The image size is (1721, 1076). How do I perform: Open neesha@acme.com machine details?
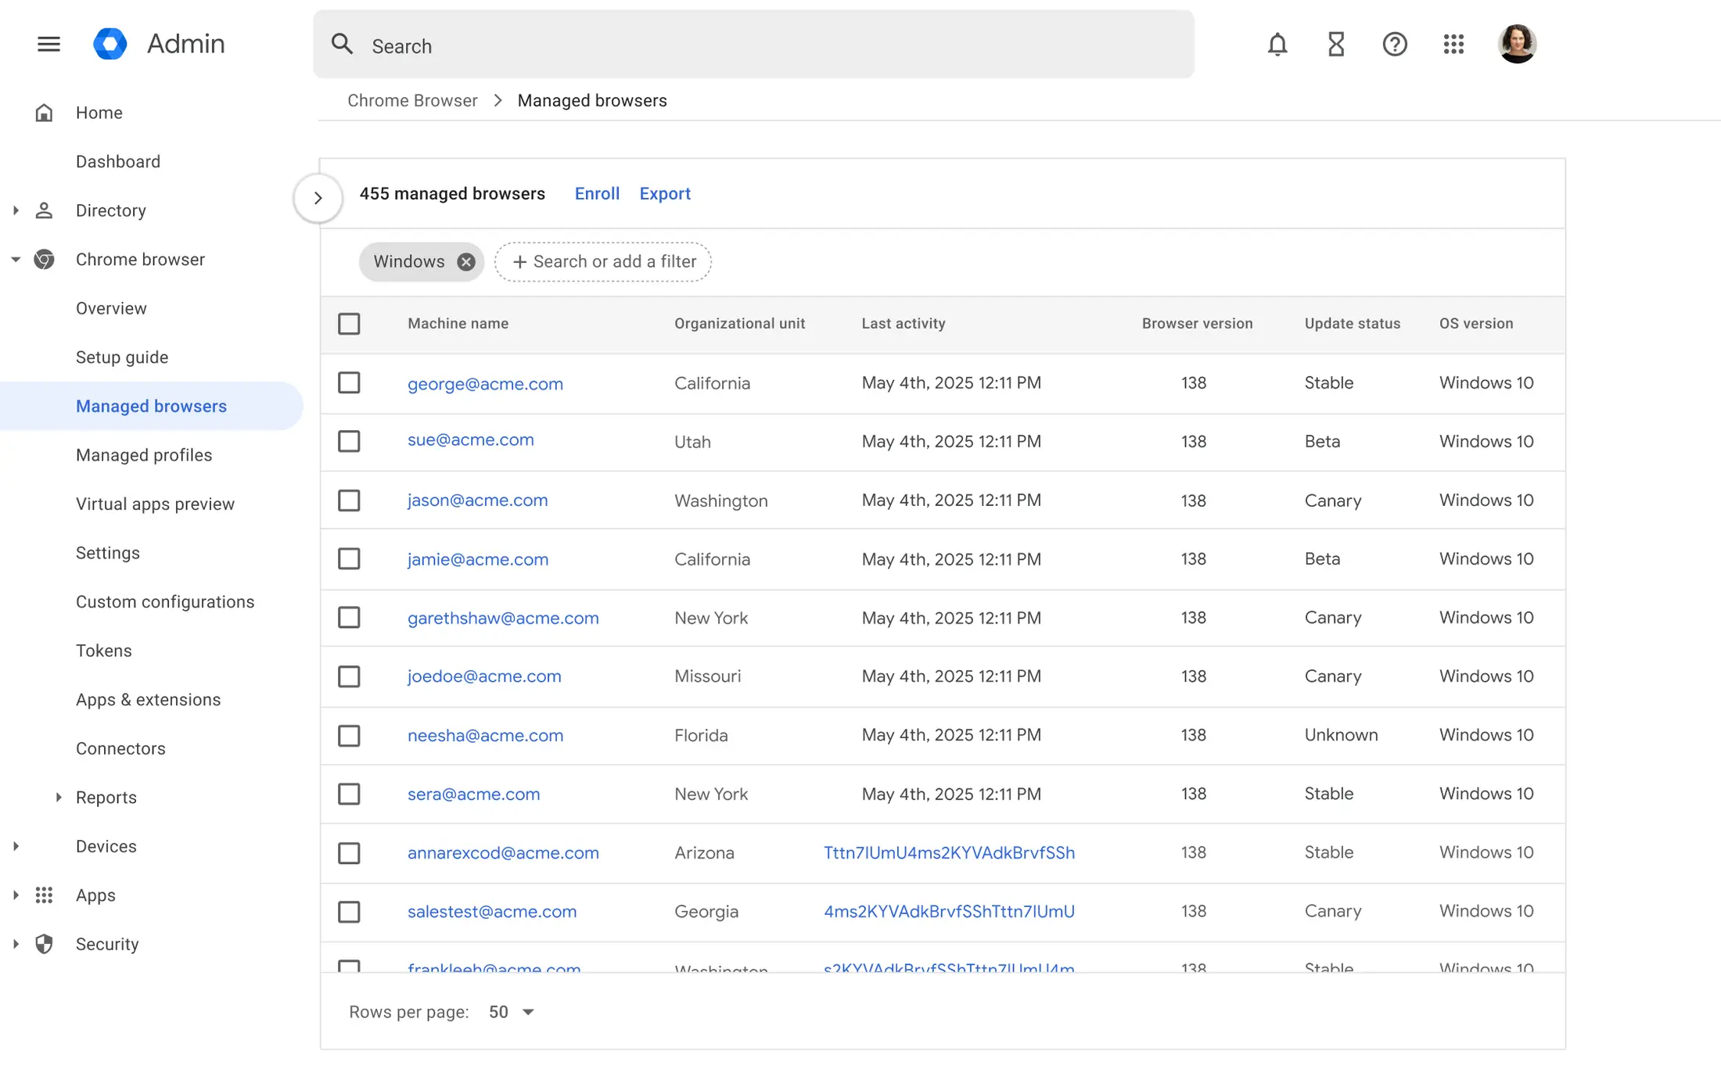(485, 736)
